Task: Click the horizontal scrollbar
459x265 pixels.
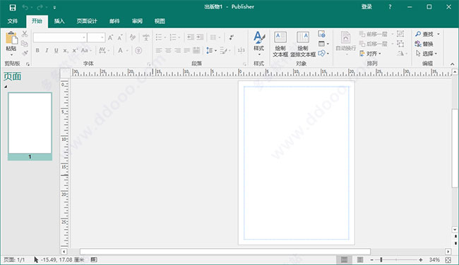Action: click(225, 252)
